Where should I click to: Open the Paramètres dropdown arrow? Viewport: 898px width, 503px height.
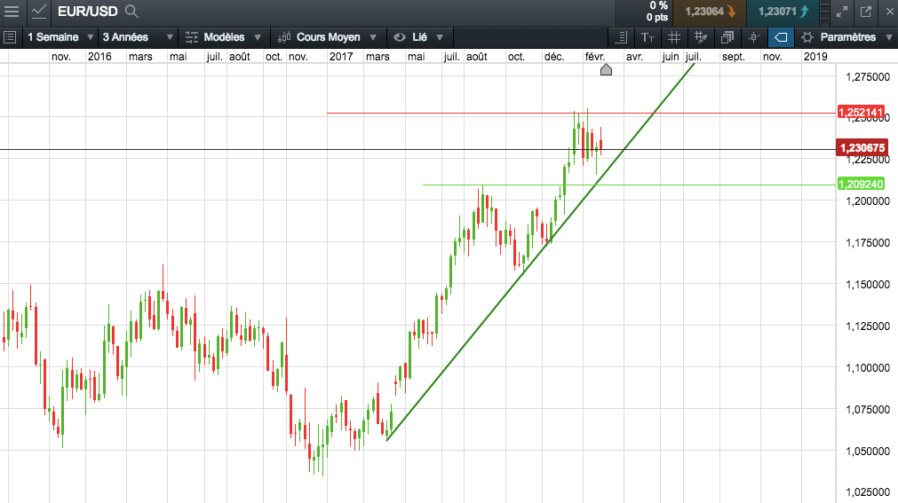pos(889,37)
